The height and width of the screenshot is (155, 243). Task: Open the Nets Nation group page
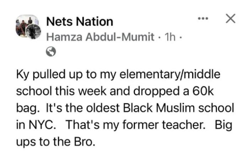[80, 22]
